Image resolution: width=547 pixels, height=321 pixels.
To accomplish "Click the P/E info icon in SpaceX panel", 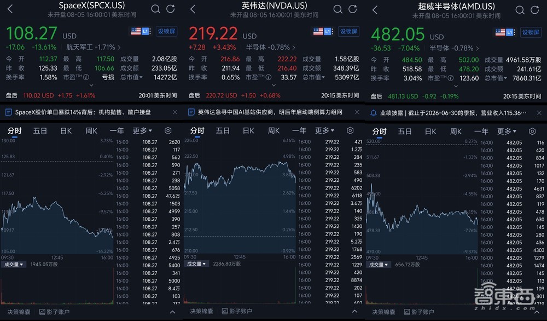I will click(86, 77).
